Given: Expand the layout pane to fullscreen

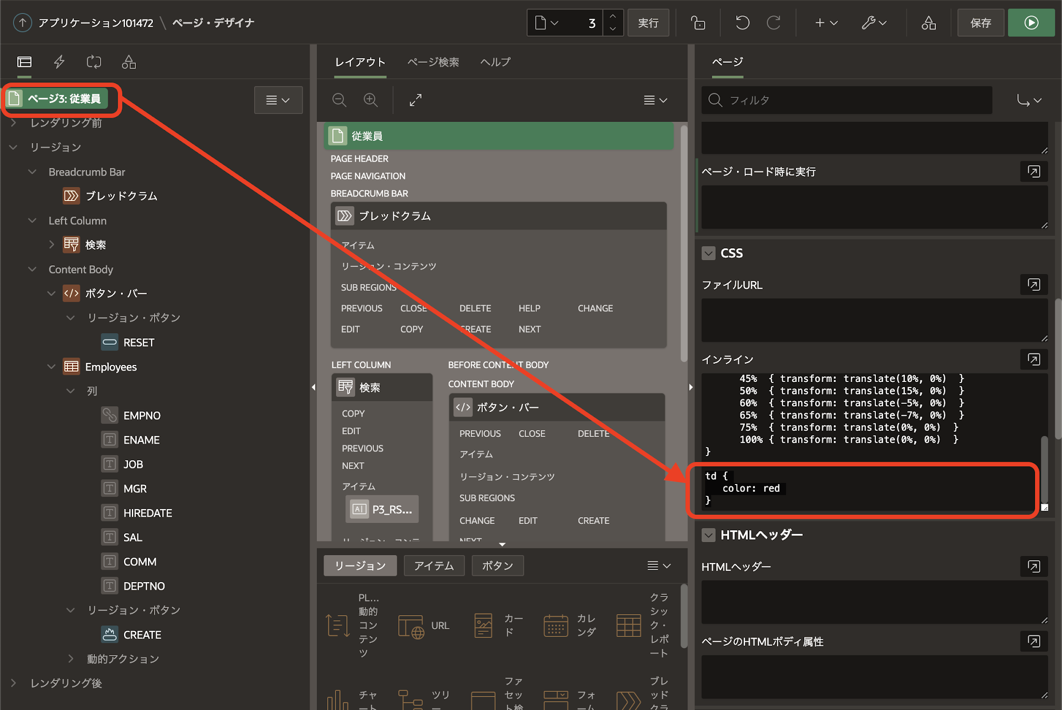Looking at the screenshot, I should (415, 100).
